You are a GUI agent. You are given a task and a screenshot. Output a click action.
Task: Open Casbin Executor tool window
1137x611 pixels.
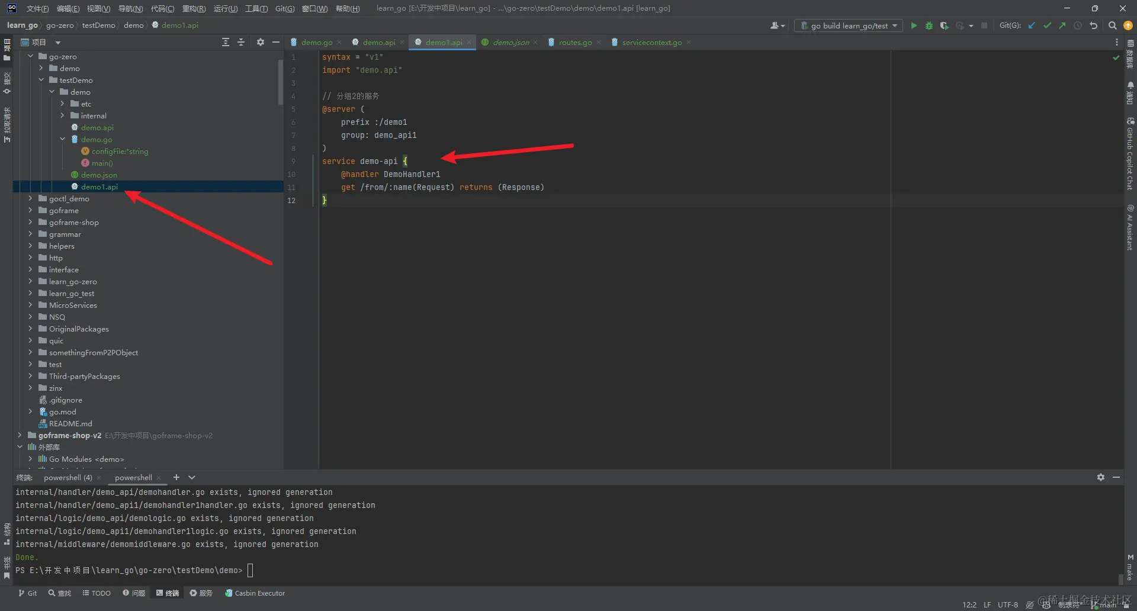tap(255, 593)
